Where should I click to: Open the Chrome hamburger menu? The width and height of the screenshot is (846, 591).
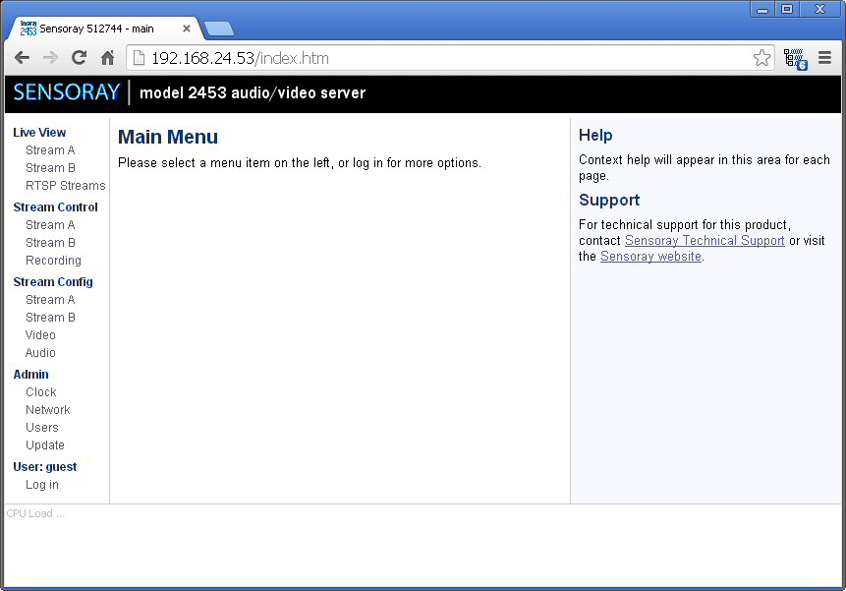[824, 57]
